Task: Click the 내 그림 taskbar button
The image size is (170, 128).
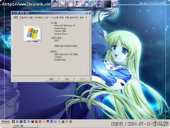Action: point(25,126)
